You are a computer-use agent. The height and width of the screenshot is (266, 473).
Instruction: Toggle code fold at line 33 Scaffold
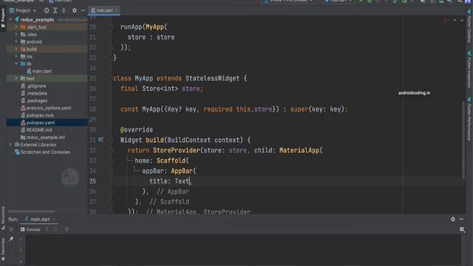click(x=111, y=161)
